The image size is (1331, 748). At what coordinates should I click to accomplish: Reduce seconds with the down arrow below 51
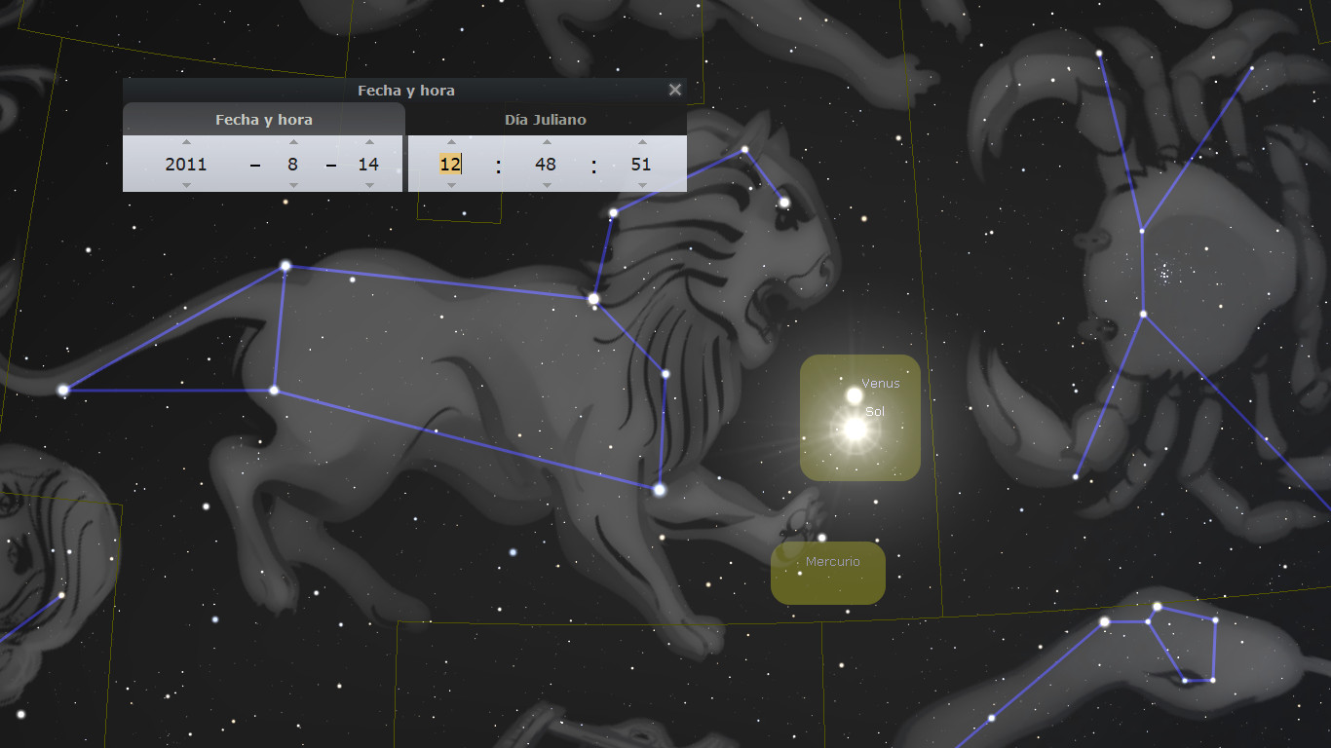[642, 185]
